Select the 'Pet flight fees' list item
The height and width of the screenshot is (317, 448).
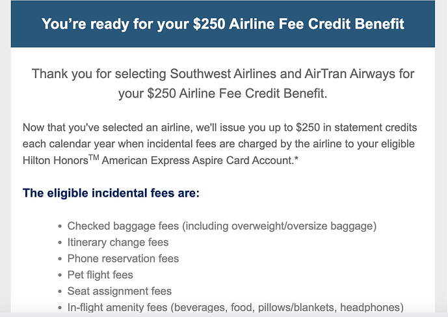point(100,275)
